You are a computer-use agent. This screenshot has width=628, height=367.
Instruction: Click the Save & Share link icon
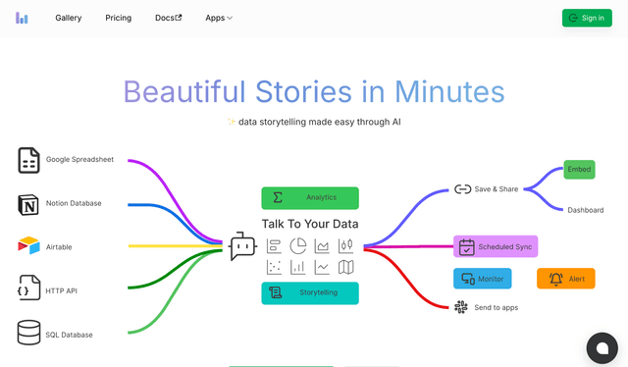462,189
